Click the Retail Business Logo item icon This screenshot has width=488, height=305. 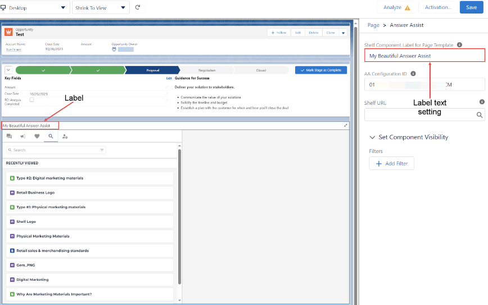pos(12,193)
